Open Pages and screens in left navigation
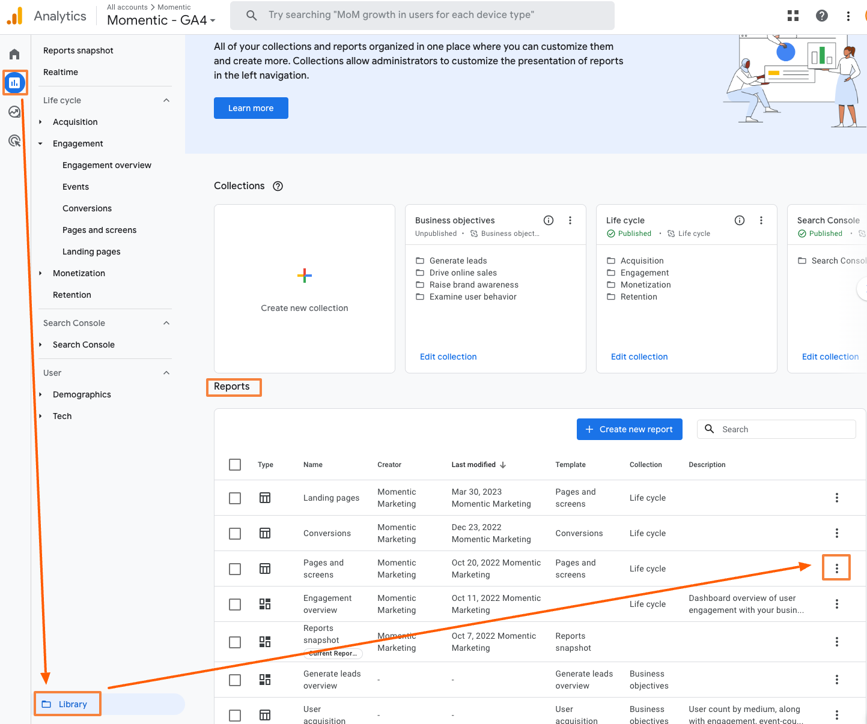867x724 pixels. pos(100,230)
